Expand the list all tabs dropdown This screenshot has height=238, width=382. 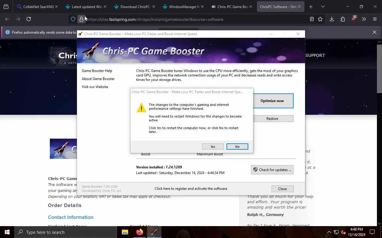click(x=323, y=7)
